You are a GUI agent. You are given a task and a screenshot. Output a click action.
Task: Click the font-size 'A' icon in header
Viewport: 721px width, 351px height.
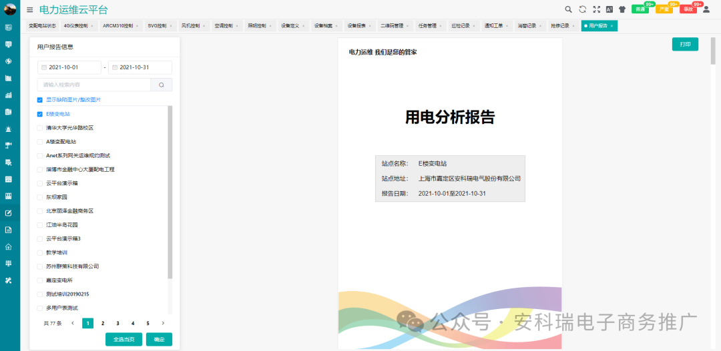pyautogui.click(x=610, y=9)
